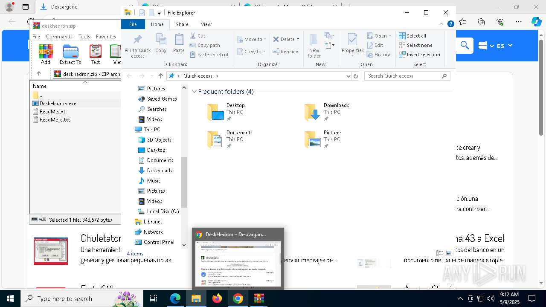Image resolution: width=546 pixels, height=307 pixels.
Task: Switch to the View ribbon tab
Action: pyautogui.click(x=206, y=24)
